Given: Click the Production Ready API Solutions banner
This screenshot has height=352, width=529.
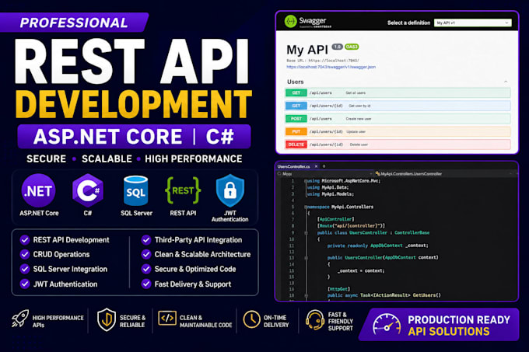Looking at the screenshot, I should pos(440,325).
